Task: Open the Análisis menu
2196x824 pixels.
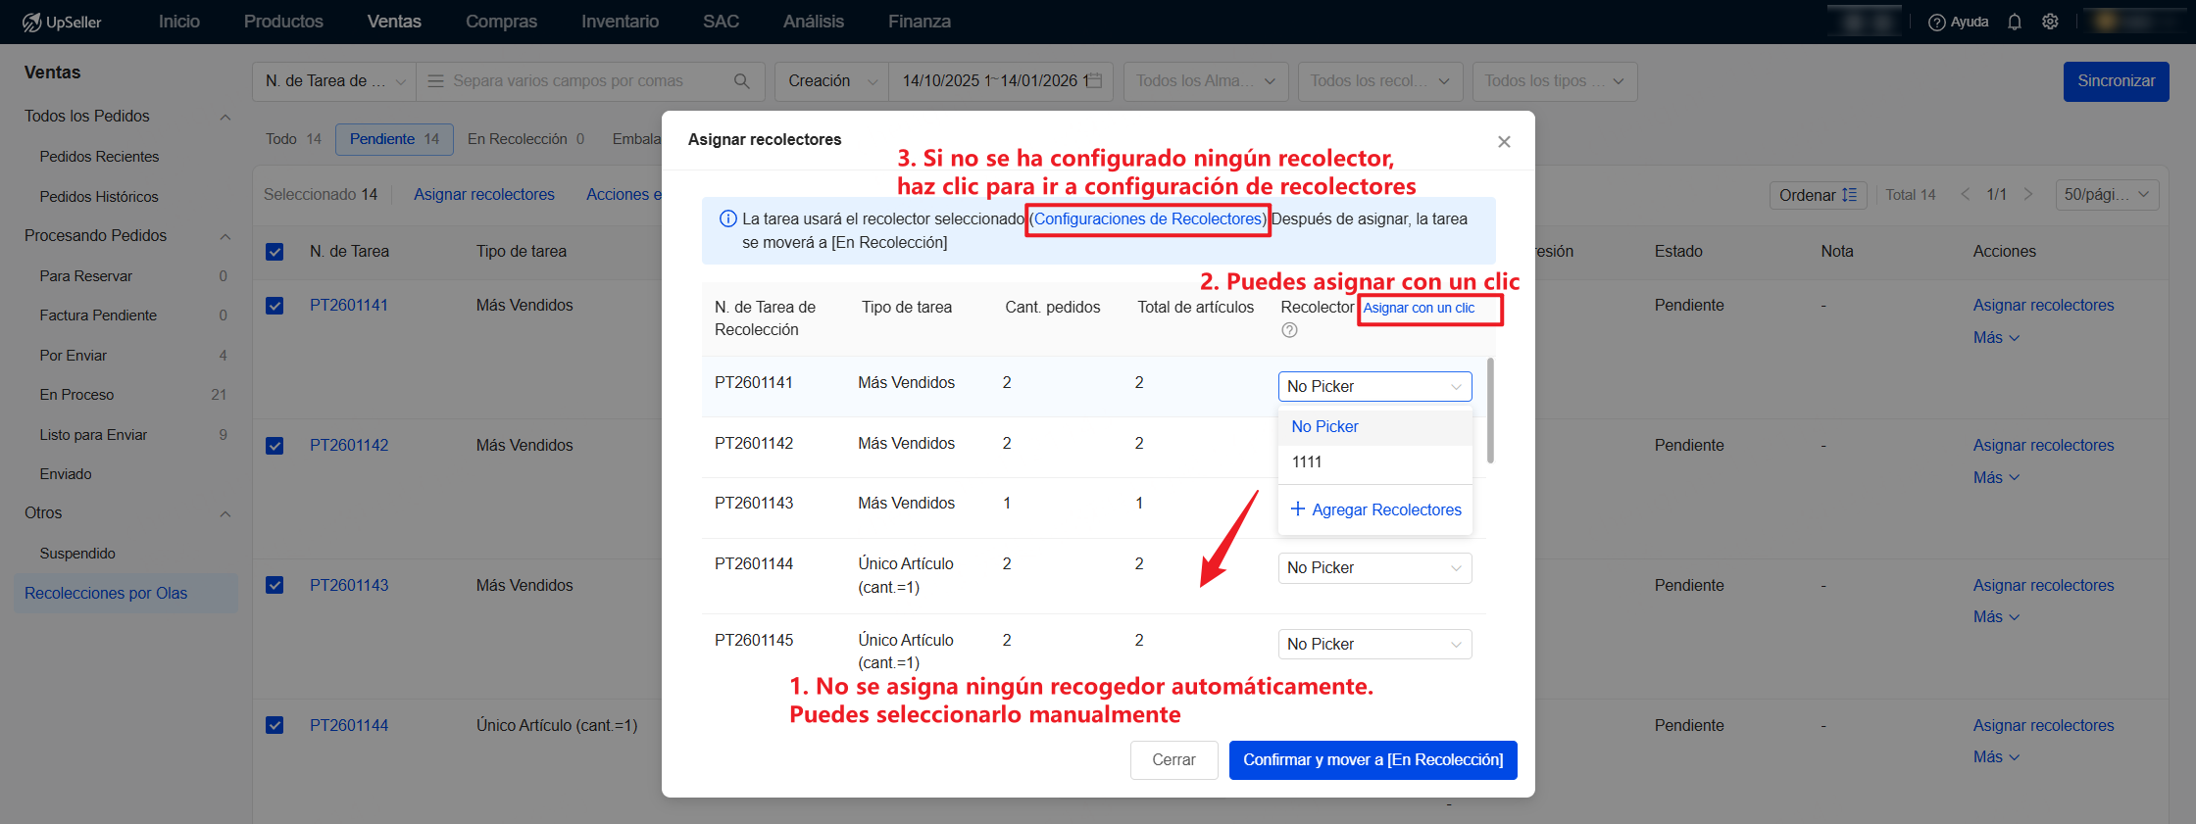Action: [813, 22]
